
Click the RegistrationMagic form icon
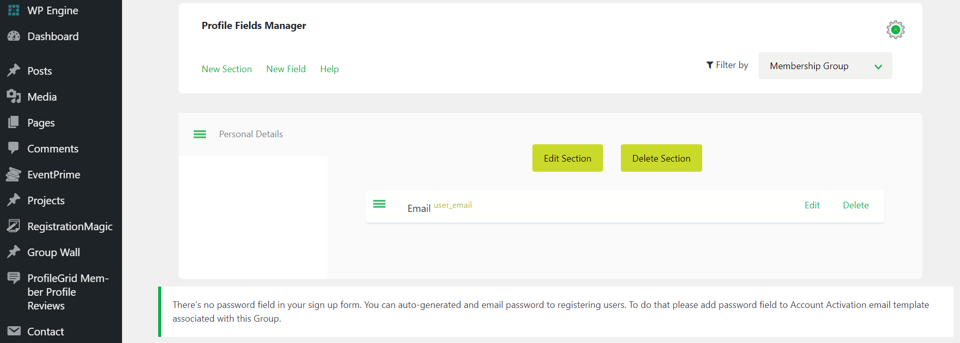point(14,226)
